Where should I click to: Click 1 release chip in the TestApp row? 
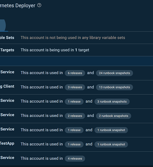tap(74, 144)
